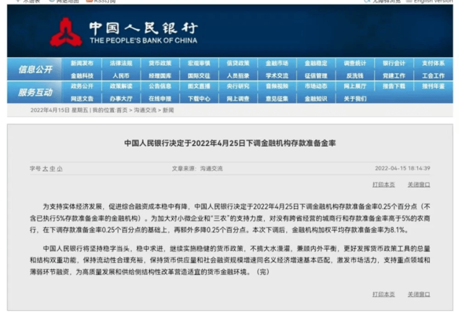Go to 货币政策 page
This screenshot has width=459, height=318.
click(x=160, y=63)
